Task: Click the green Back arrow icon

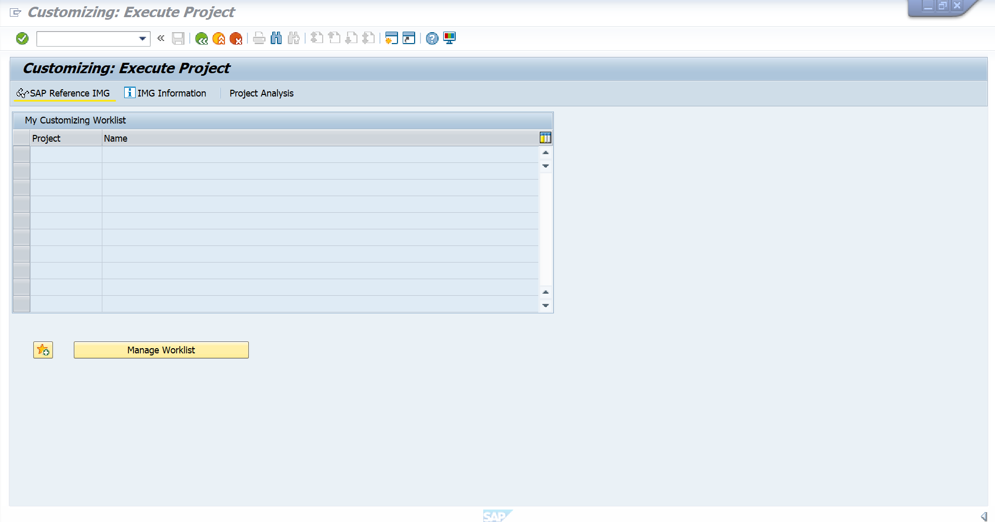Action: click(x=202, y=38)
